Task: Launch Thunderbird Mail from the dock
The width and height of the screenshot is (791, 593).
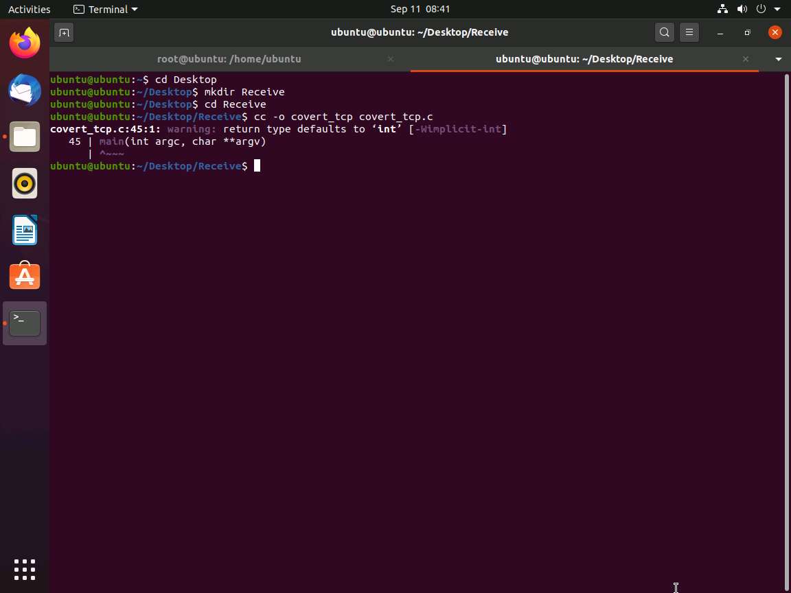Action: click(x=25, y=90)
